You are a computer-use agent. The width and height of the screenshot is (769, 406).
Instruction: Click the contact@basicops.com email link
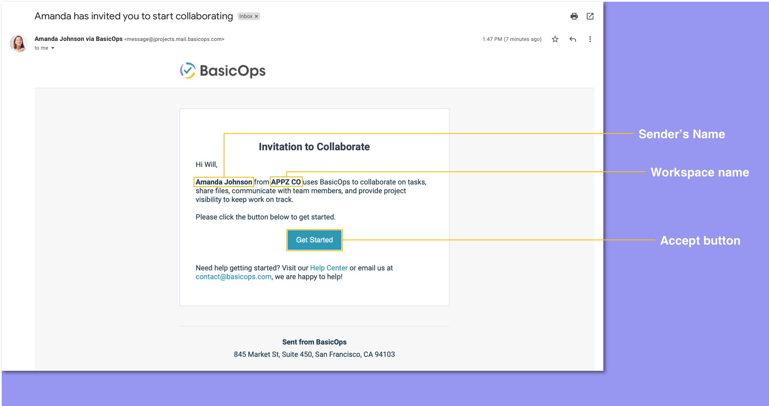(233, 277)
